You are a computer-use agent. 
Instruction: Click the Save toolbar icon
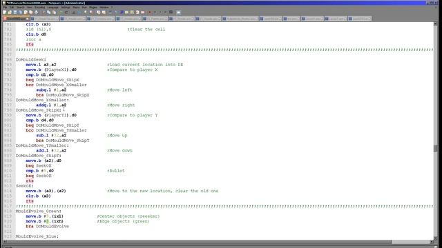15,12
